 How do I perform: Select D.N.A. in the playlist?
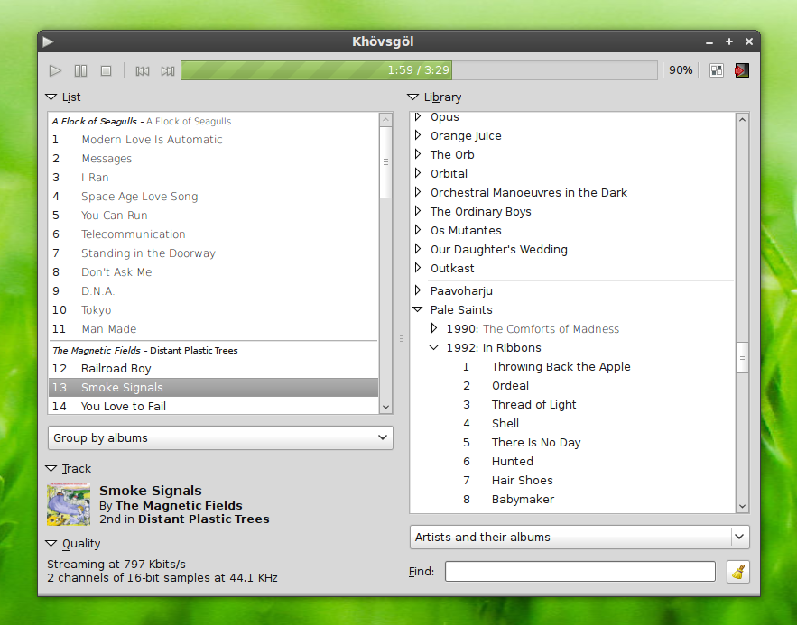click(214, 291)
